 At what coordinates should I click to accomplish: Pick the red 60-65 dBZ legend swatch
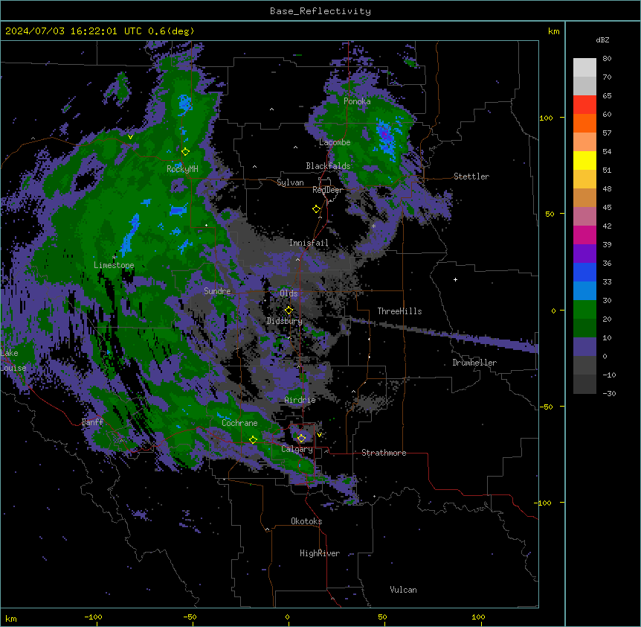click(x=584, y=104)
